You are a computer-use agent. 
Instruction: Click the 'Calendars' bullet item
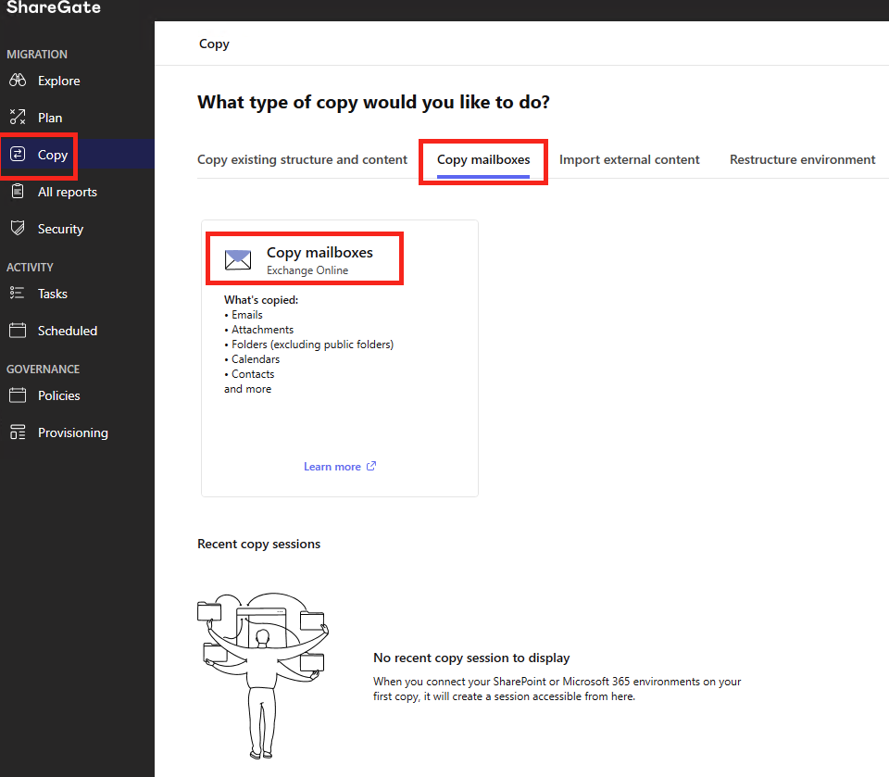tap(256, 358)
